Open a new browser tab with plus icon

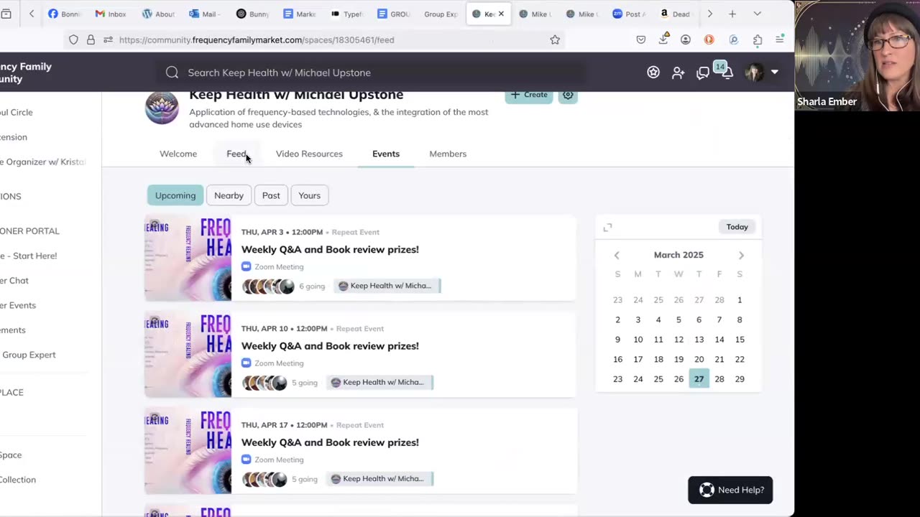tap(732, 14)
